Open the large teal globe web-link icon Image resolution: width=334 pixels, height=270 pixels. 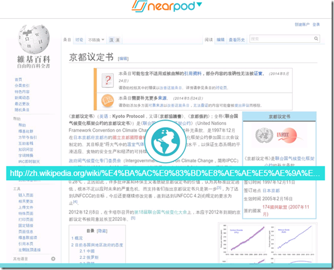tap(166, 141)
